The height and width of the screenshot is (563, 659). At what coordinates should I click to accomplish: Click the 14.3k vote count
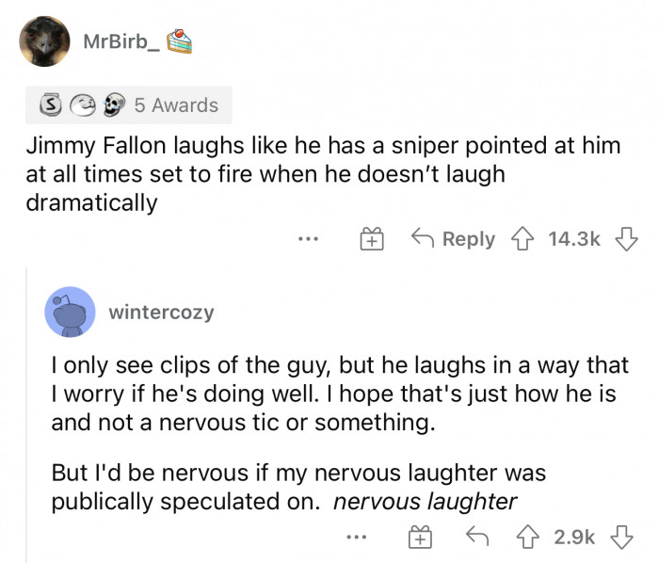coord(571,239)
